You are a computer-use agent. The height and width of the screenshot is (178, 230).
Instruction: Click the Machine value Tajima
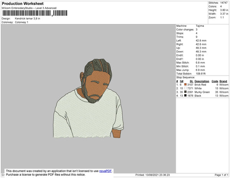(x=200, y=26)
